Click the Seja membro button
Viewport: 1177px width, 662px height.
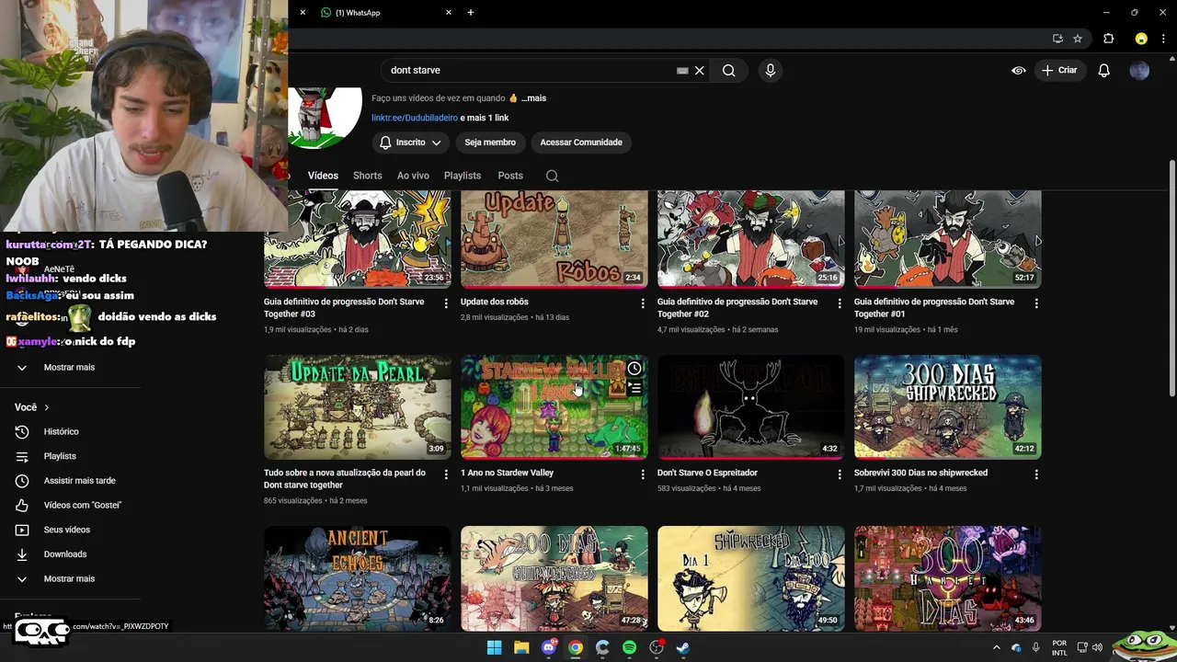tap(490, 143)
